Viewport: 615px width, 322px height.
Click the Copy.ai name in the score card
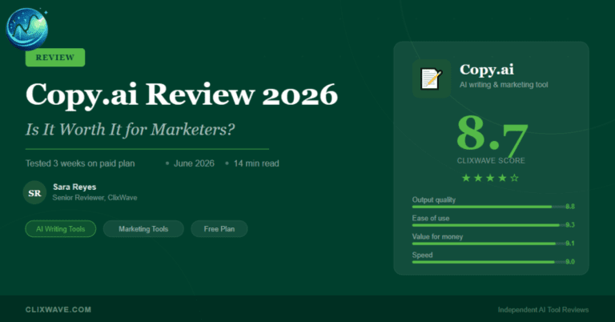point(488,70)
